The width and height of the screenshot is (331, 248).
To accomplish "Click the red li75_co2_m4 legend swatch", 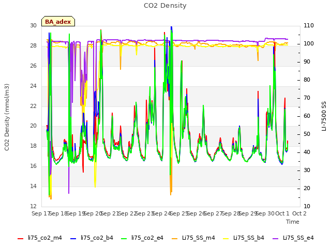I will click(21, 239).
